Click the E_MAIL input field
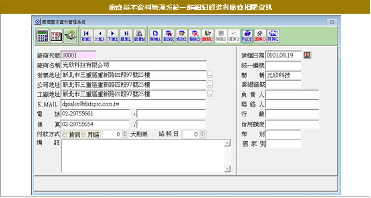This screenshot has width=371, height=198. pyautogui.click(x=134, y=104)
